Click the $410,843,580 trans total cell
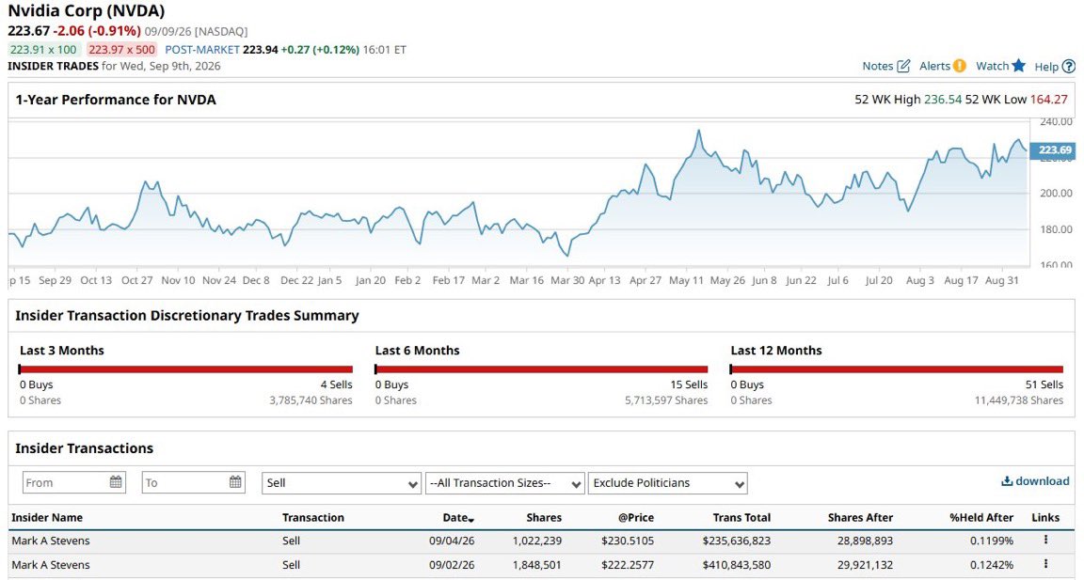The image size is (1084, 580). tap(736, 565)
